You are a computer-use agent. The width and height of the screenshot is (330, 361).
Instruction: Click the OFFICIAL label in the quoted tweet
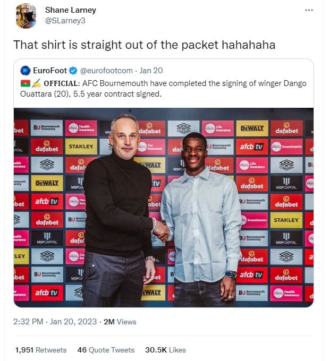click(x=62, y=83)
